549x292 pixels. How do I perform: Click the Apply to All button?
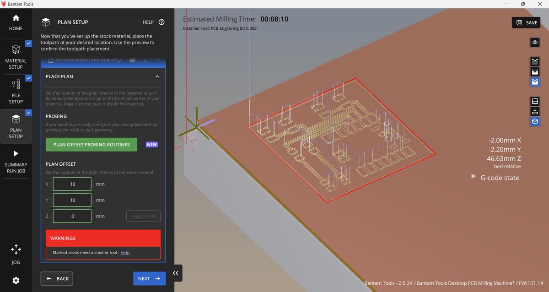click(x=144, y=216)
